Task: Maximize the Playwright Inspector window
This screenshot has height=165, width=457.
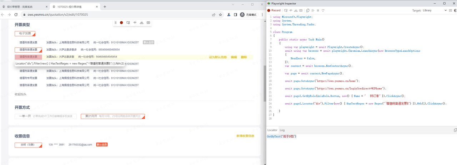Action: 444,3
